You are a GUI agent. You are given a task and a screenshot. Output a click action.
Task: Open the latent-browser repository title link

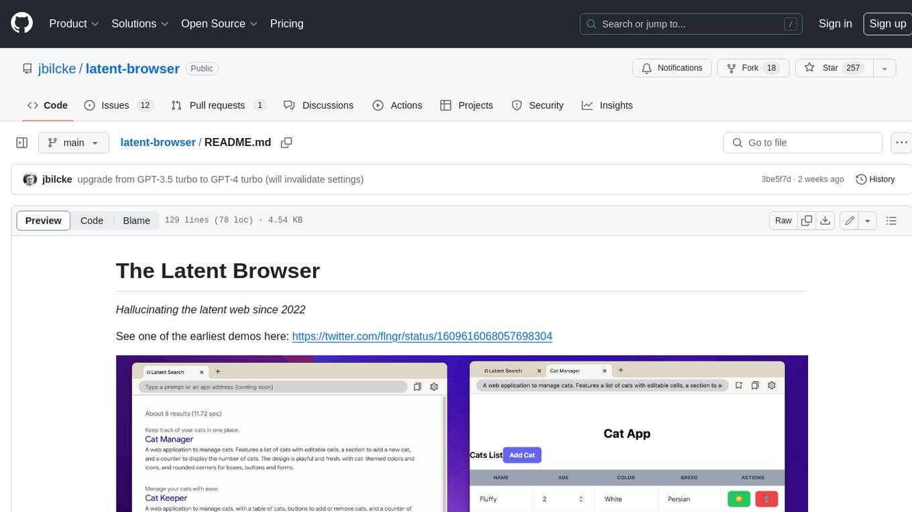click(133, 68)
